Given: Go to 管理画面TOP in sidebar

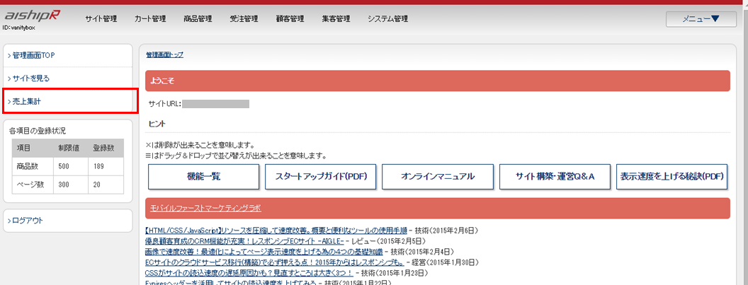Looking at the screenshot, I should [33, 55].
